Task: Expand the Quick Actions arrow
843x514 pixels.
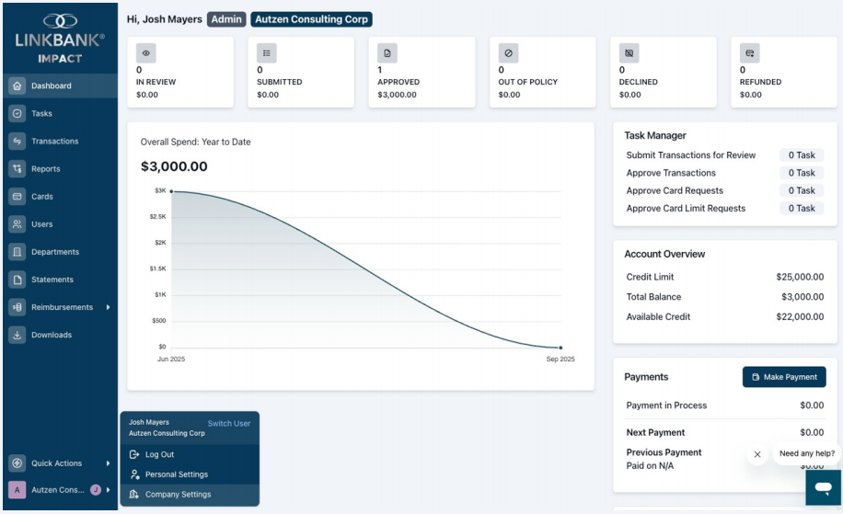Action: point(108,463)
